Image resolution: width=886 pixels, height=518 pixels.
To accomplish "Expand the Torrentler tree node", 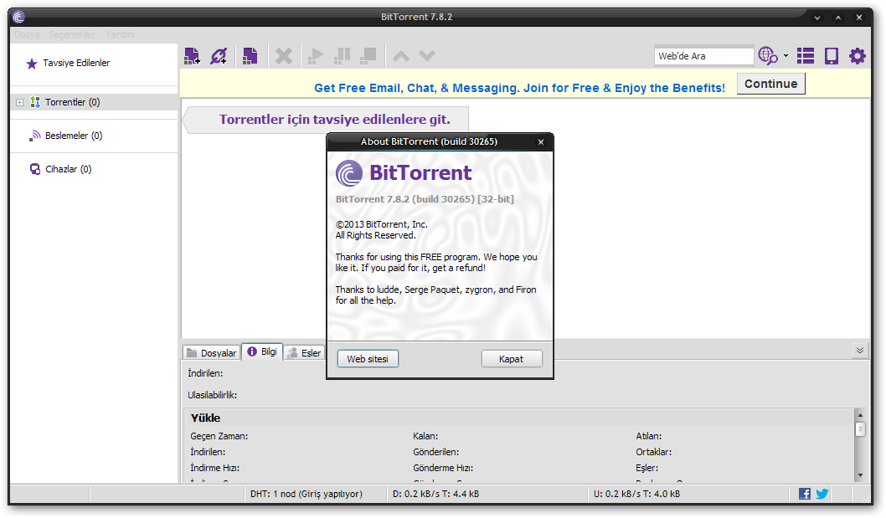I will click(x=19, y=102).
